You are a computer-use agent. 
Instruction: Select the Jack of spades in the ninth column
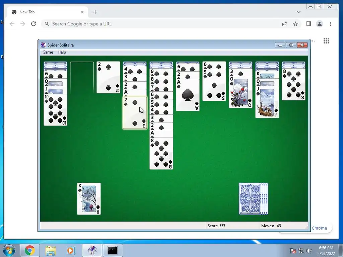(x=267, y=102)
